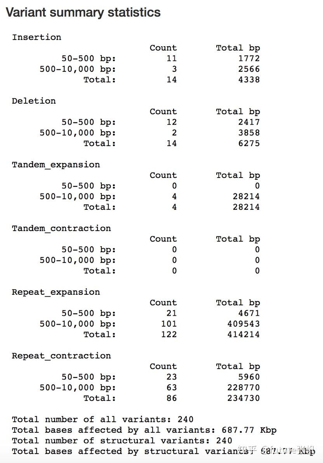
Task: Select the 'Total number of all variants' line
Action: pos(102,419)
